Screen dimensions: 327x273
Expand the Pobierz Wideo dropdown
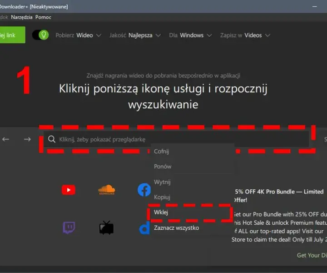point(78,35)
